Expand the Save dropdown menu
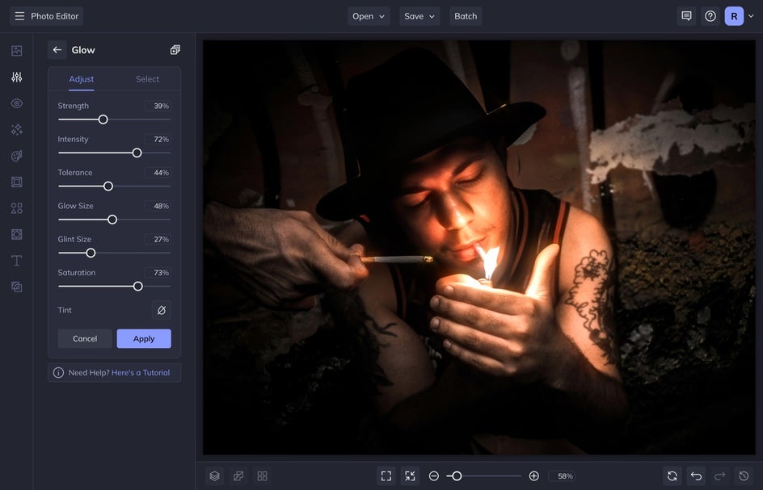 tap(419, 16)
